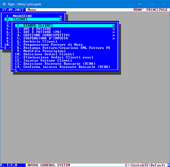The height and width of the screenshot is (167, 170).
Task: Click the highlighted CLIENTI main menu item
Action: point(20,19)
